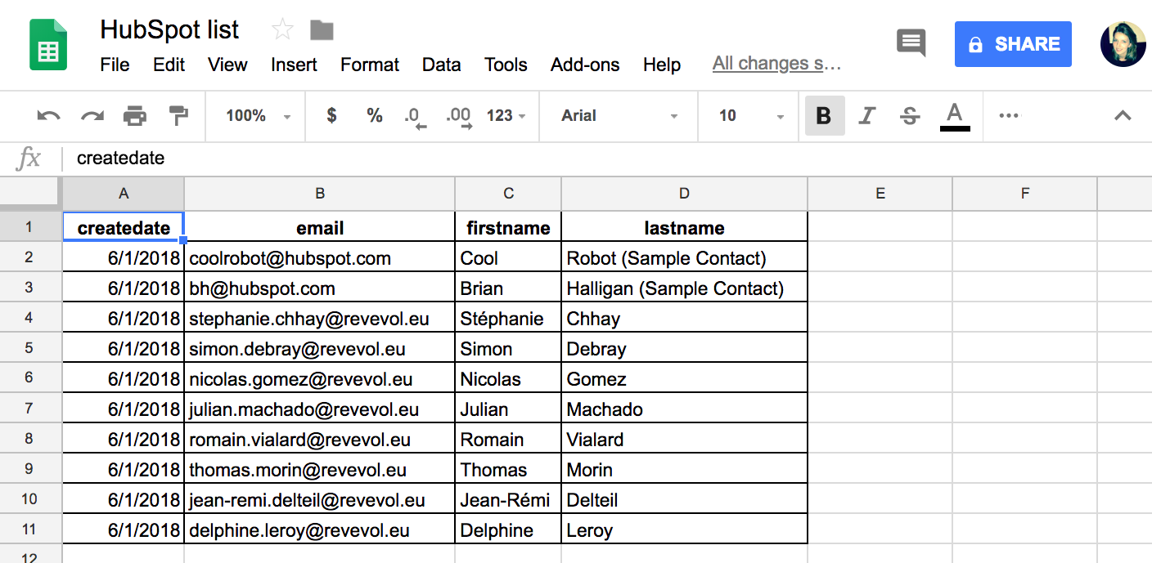Select column B header
Viewport: 1152px width, 563px height.
tap(320, 194)
